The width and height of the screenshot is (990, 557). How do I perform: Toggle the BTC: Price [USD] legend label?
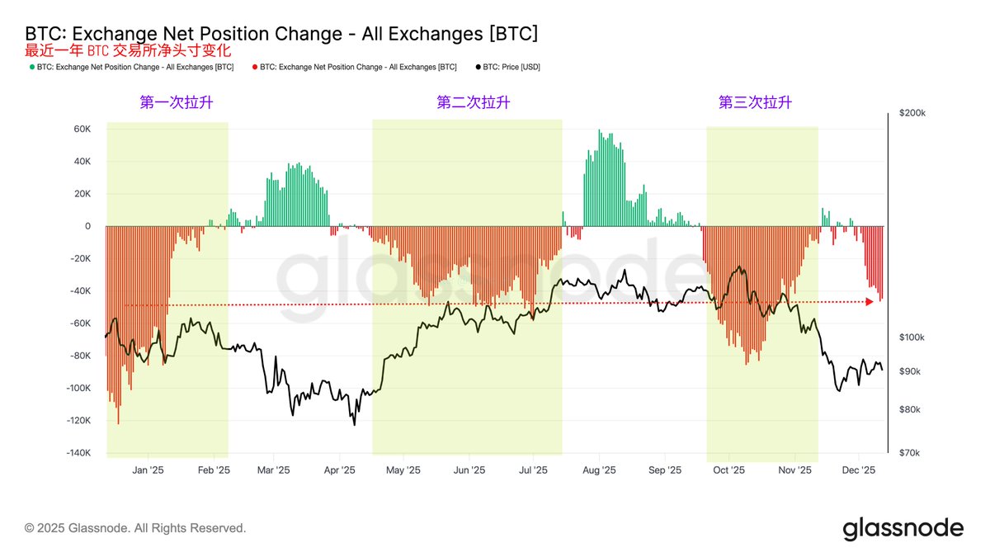point(513,67)
